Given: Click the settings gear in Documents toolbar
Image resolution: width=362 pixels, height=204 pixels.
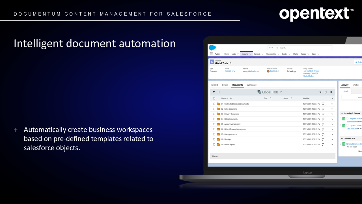Looking at the screenshot, I should coord(331,92).
